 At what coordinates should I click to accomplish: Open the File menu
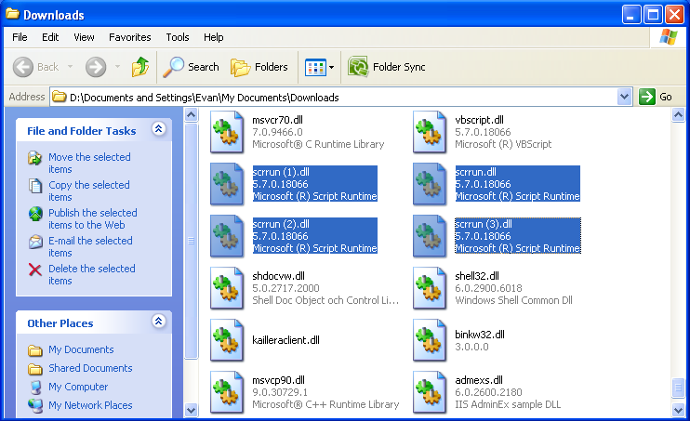point(20,37)
